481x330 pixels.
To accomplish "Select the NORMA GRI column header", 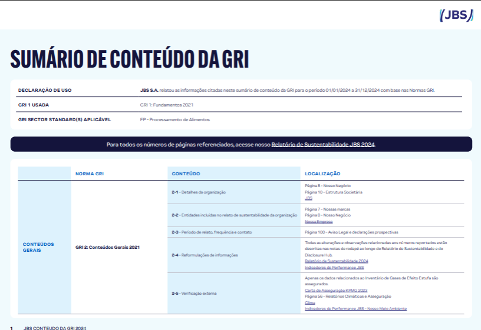I will click(90, 174).
